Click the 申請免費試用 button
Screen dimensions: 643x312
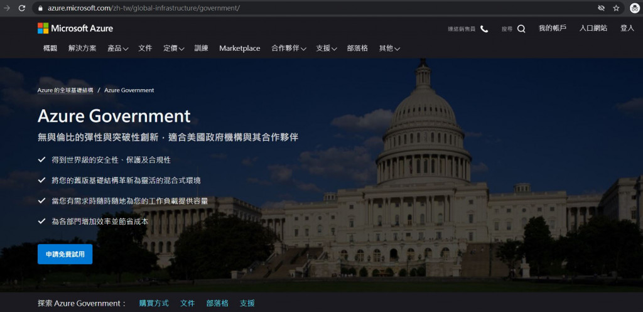[x=65, y=254]
